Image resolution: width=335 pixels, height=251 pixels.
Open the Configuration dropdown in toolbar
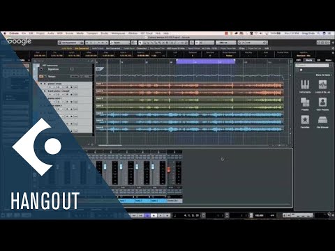pyautogui.click(x=70, y=43)
